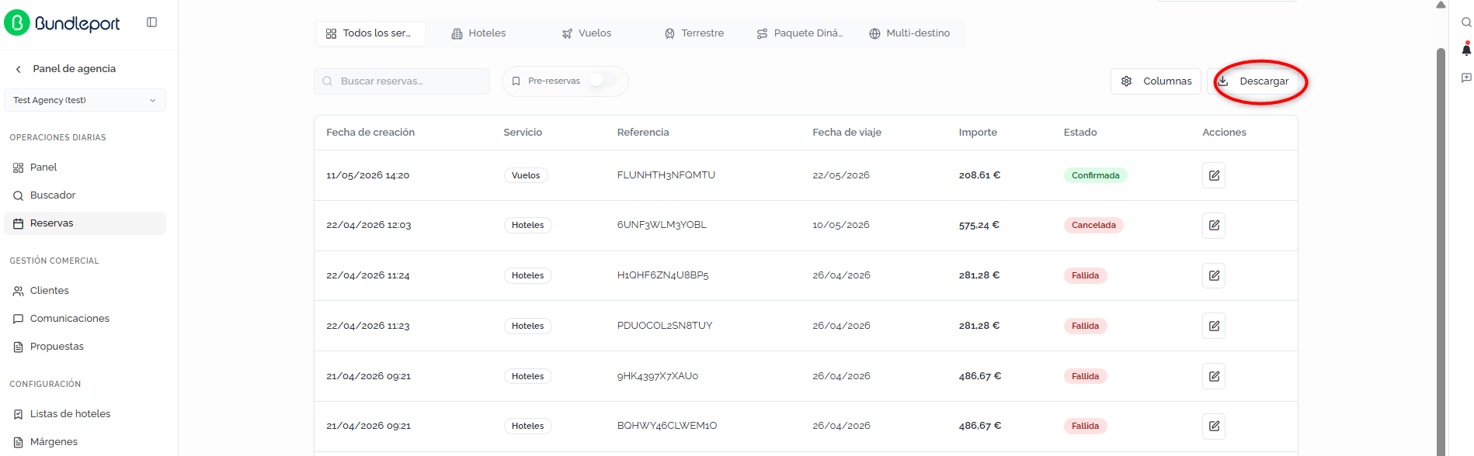The width and height of the screenshot is (1474, 456).
Task: Click the scrollbar up arrow
Action: pyautogui.click(x=1441, y=5)
